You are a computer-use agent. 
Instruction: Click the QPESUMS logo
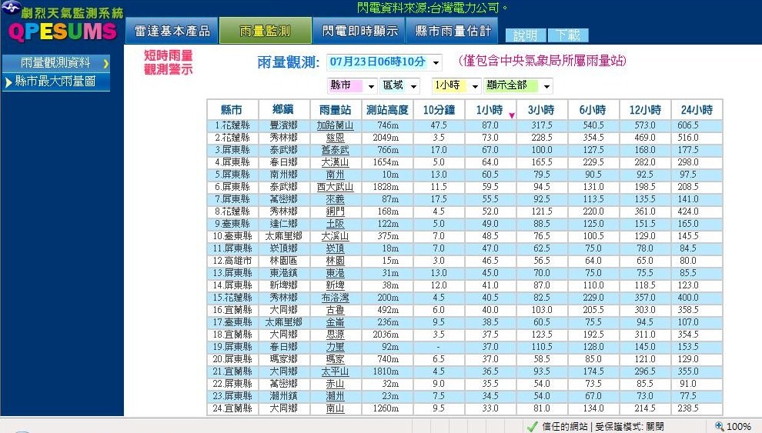(x=62, y=32)
